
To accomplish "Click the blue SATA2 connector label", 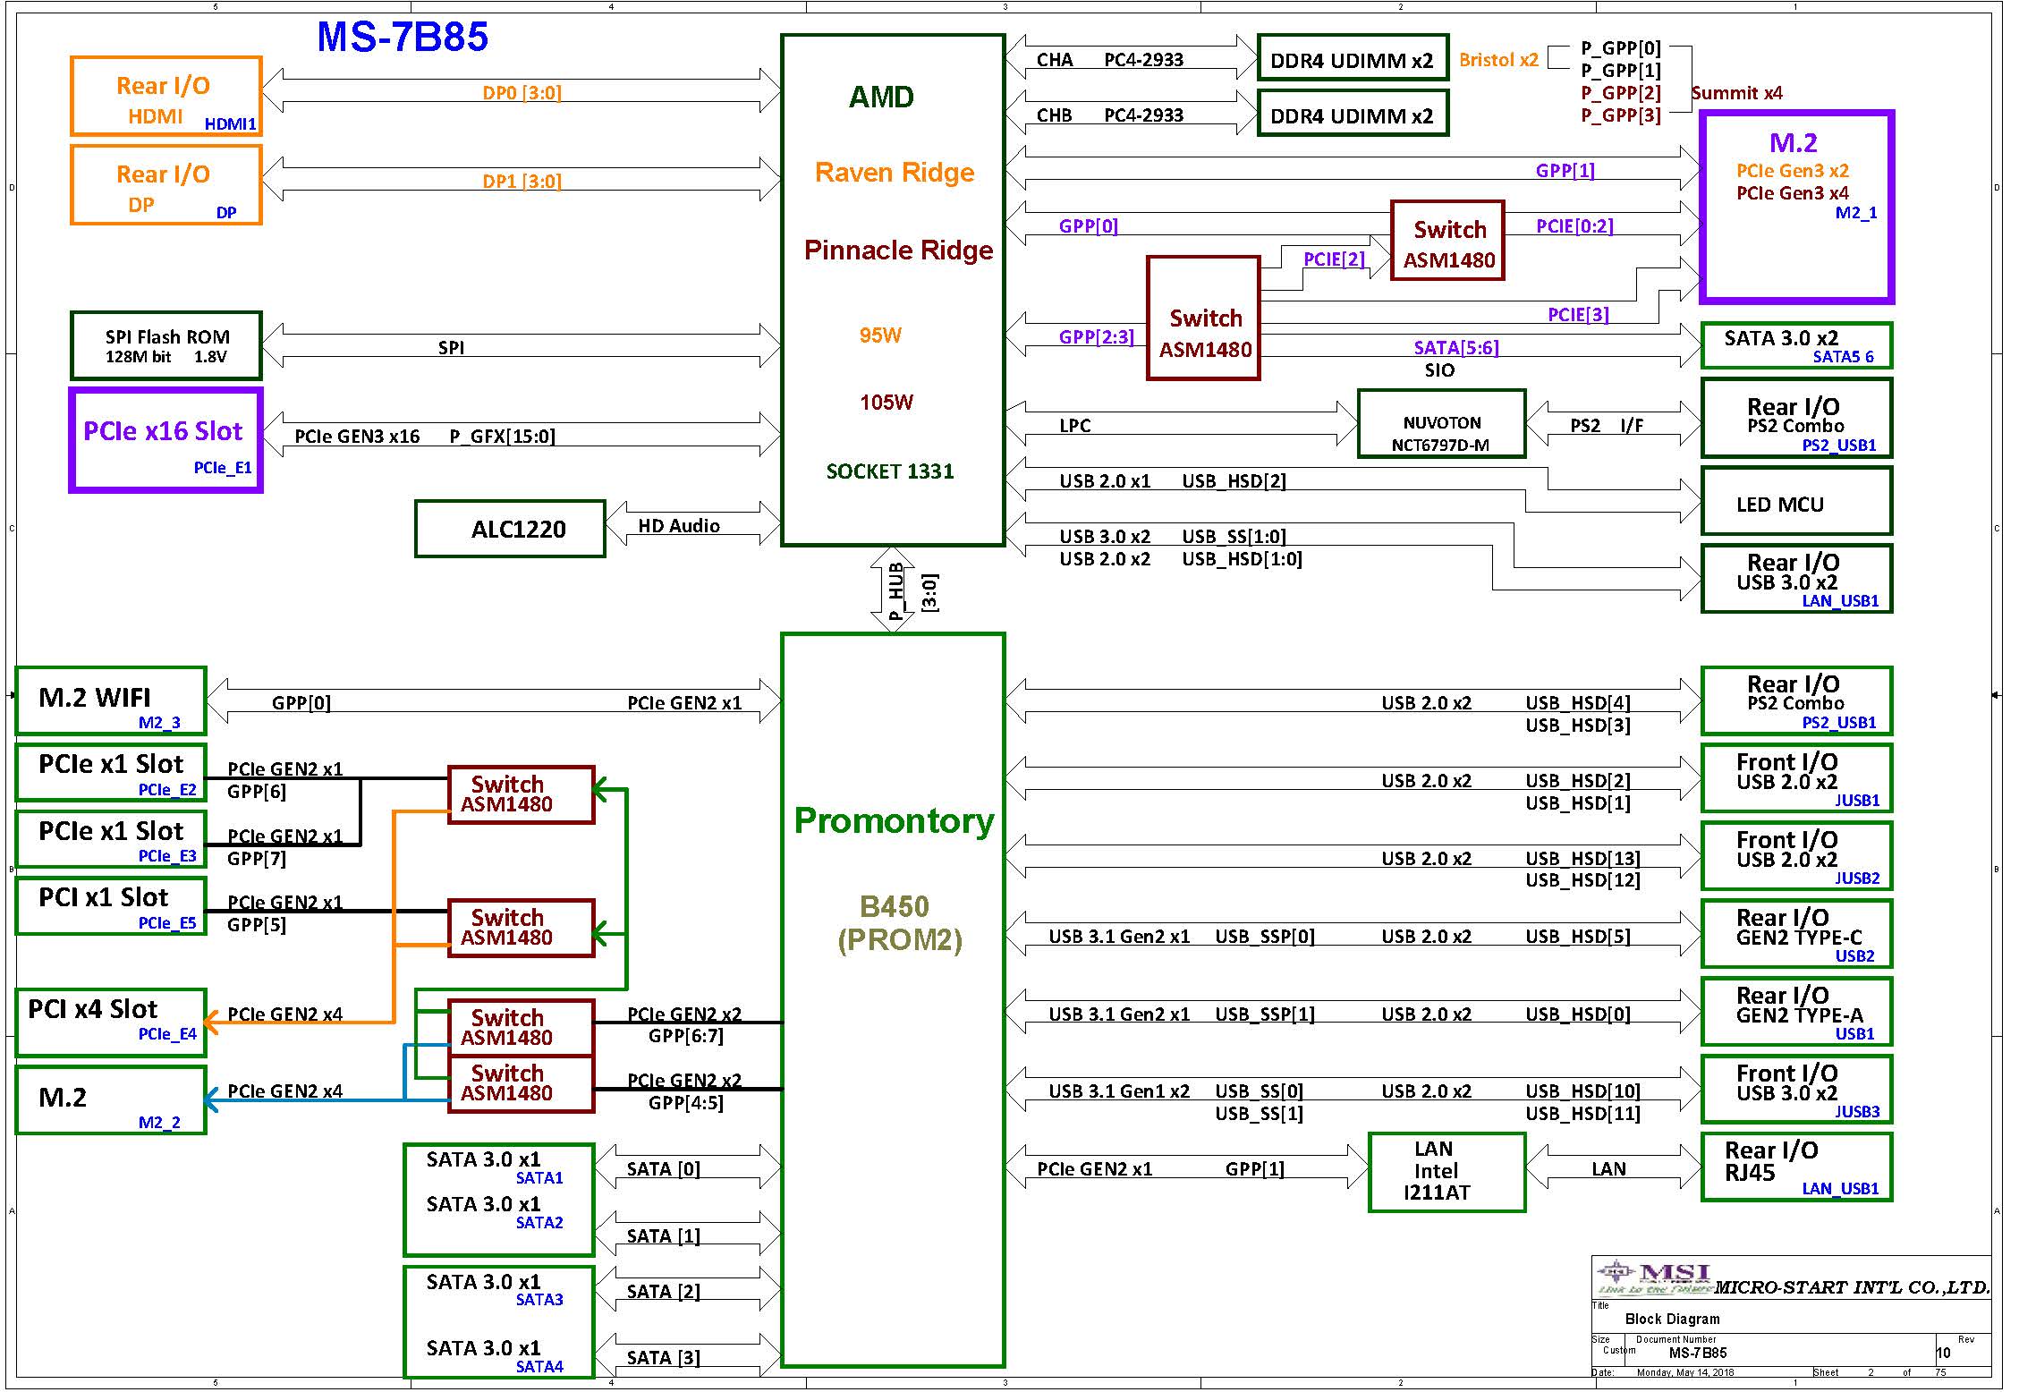I will tap(539, 1223).
